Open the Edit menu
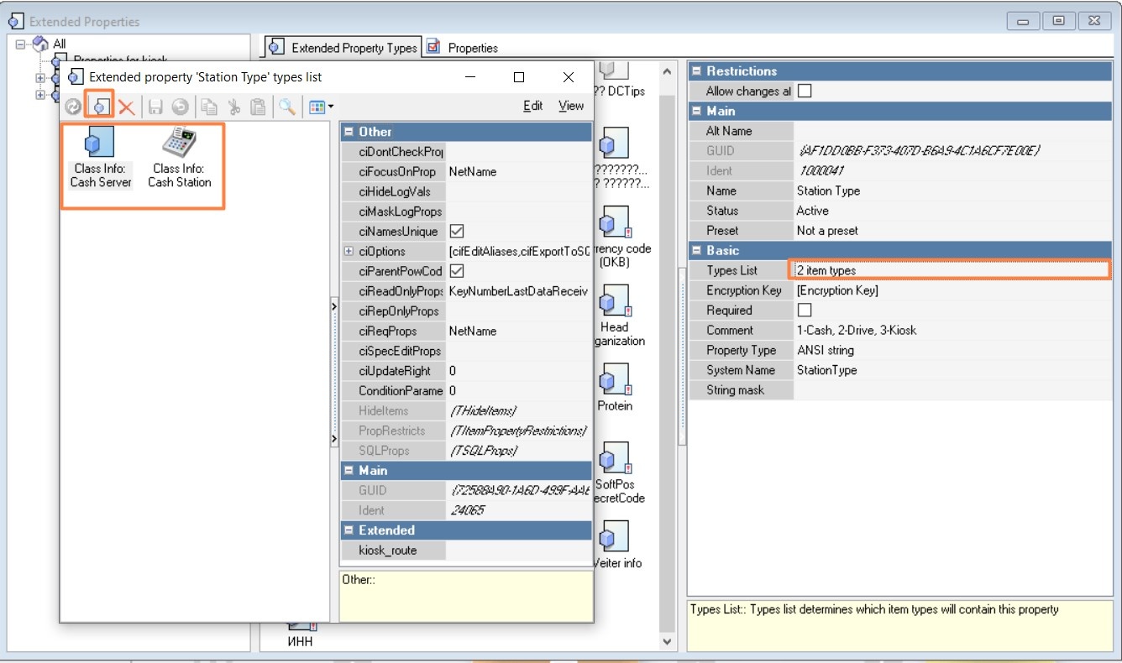Viewport: 1122px width, 663px height. 532,106
